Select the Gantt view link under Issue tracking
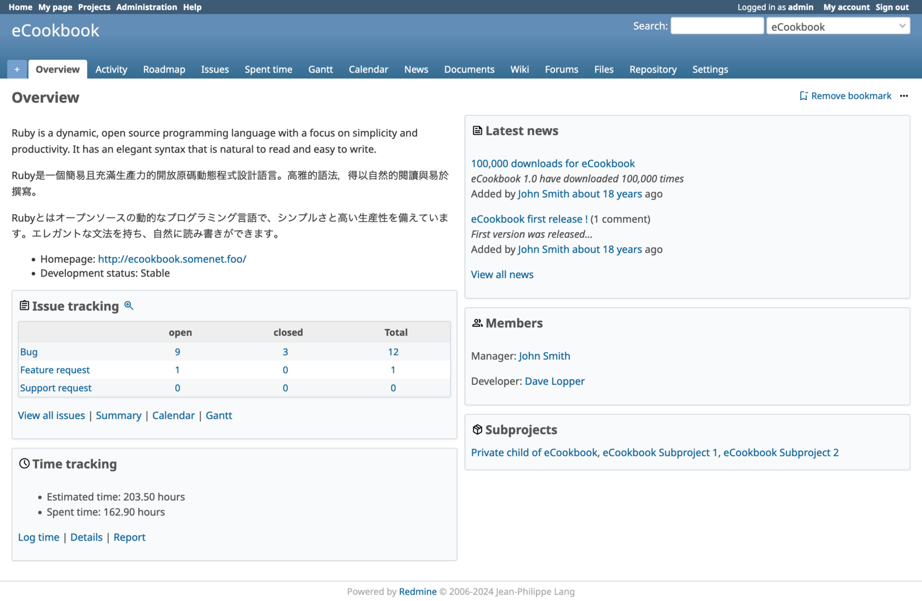Image resolution: width=922 pixels, height=601 pixels. tap(219, 415)
